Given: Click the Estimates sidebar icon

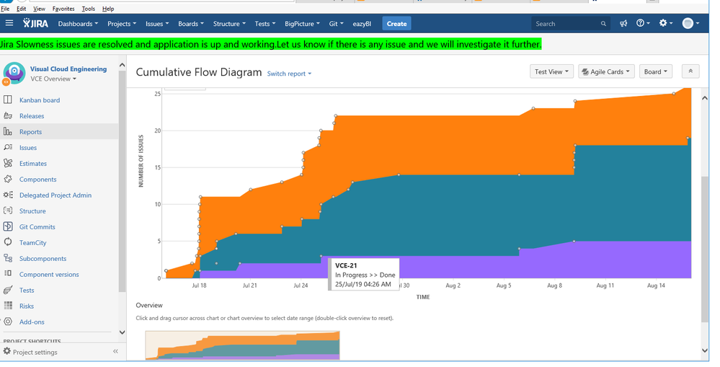Looking at the screenshot, I should coord(8,163).
